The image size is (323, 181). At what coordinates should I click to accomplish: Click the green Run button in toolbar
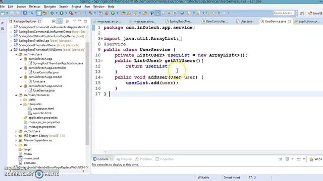pyautogui.click(x=62, y=13)
